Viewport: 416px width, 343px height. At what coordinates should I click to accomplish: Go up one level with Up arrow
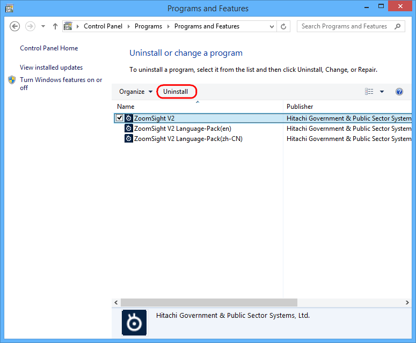(x=55, y=26)
